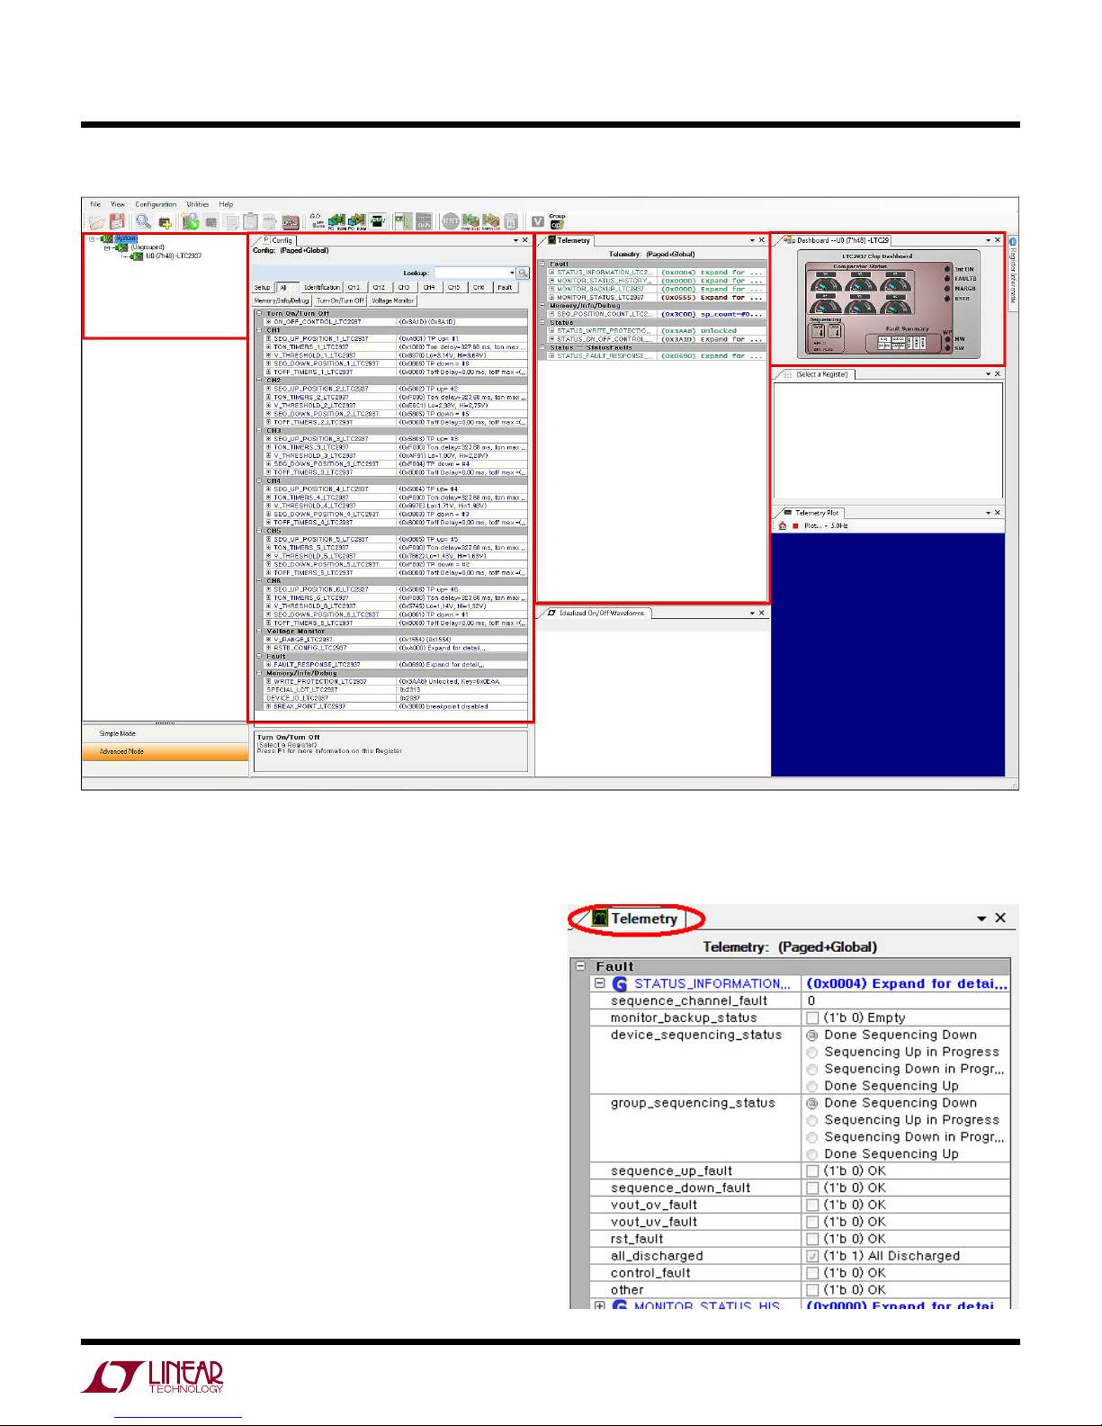
Task: Collapse the Fault section in enlarged Telemetry
Action: [581, 966]
